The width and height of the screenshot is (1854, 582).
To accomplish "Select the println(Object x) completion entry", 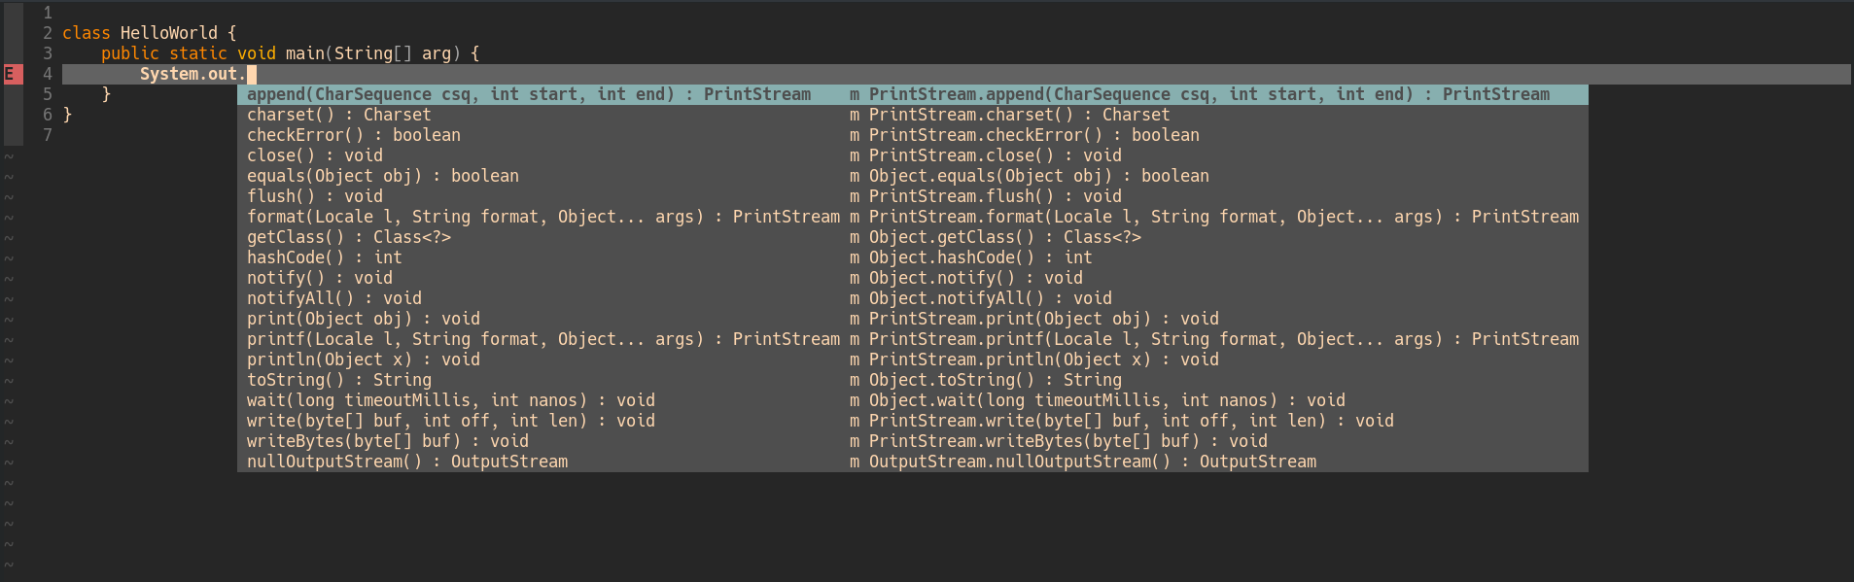I will (x=360, y=359).
